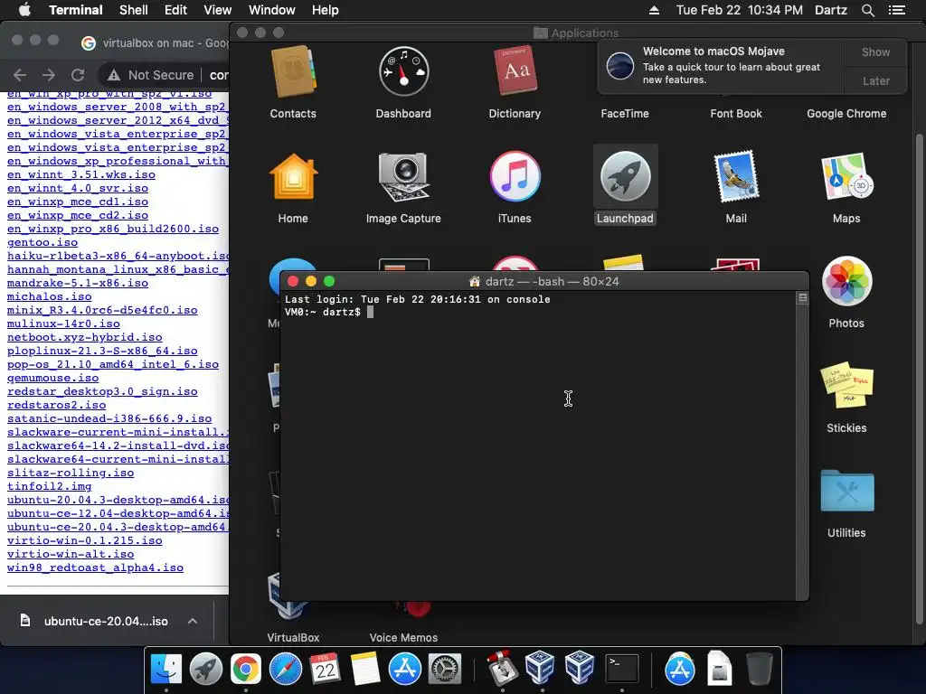926x694 pixels.
Task: Click the tinfoil2.img link
Action: pos(50,487)
